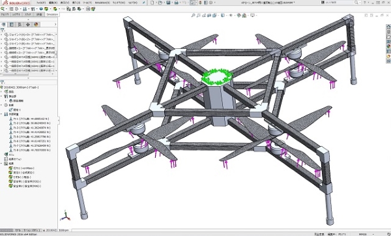Screen dimensions: 391x236
Task: Click the Zoom to Area icon in view toolbar
Action: (198, 16)
